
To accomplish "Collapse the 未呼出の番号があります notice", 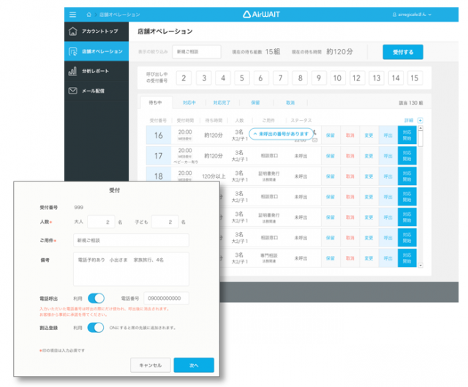I will [x=254, y=134].
